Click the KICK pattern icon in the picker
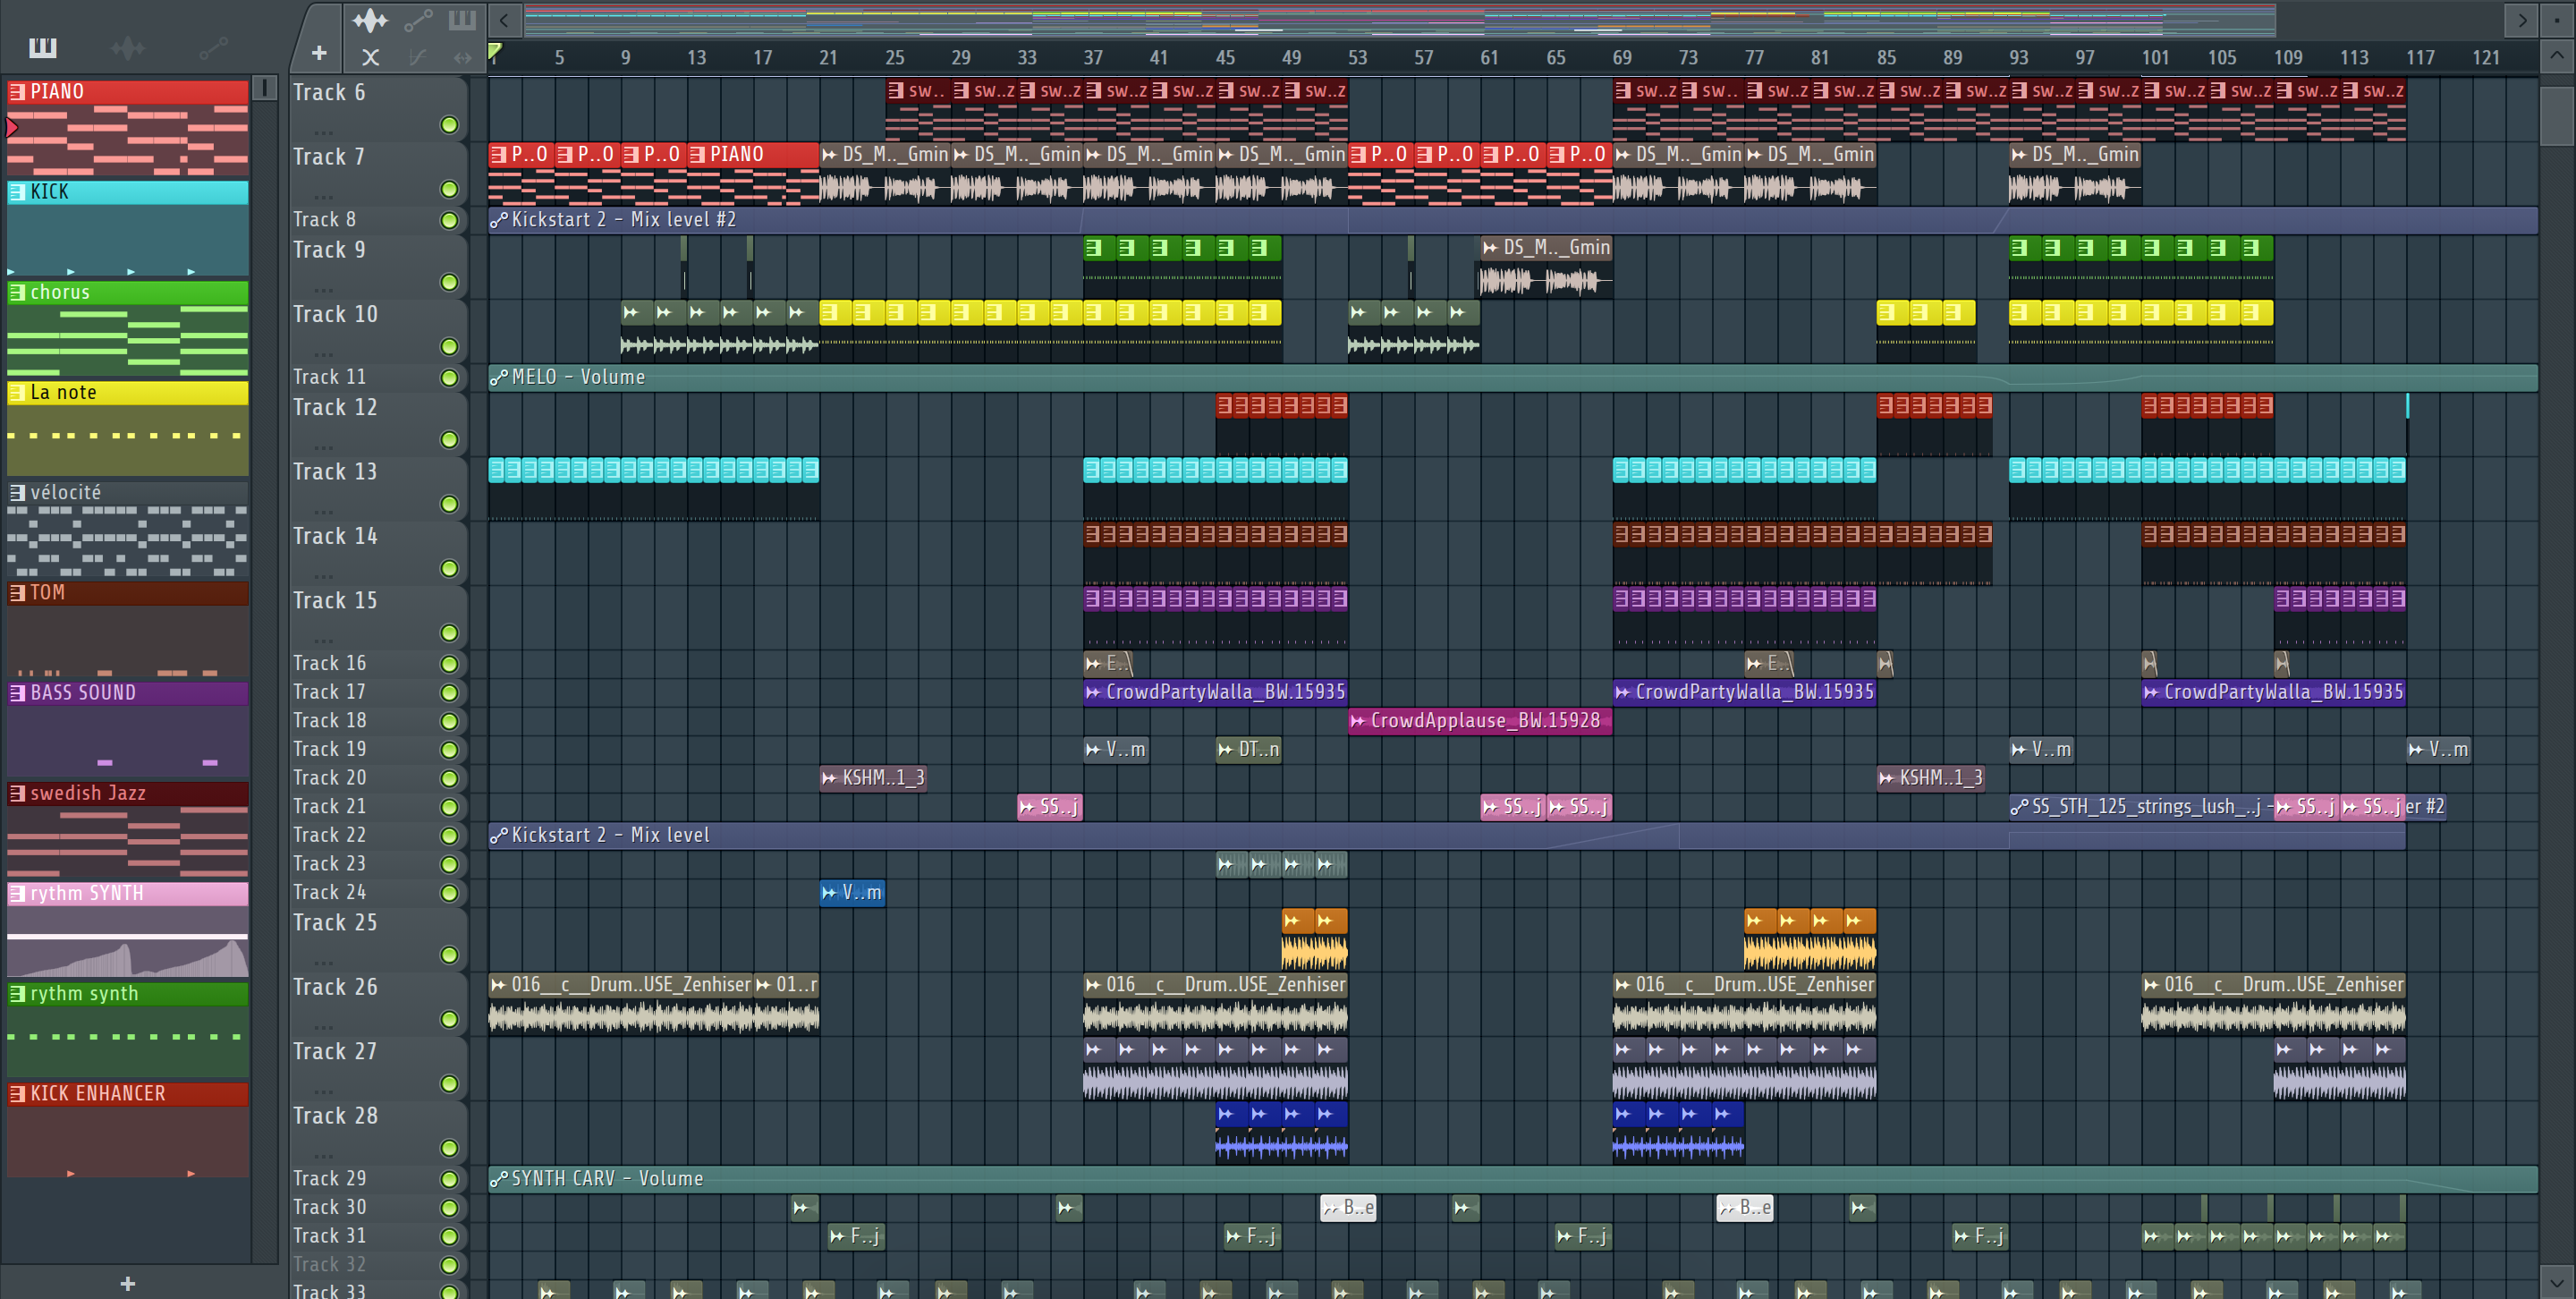 click(x=17, y=192)
